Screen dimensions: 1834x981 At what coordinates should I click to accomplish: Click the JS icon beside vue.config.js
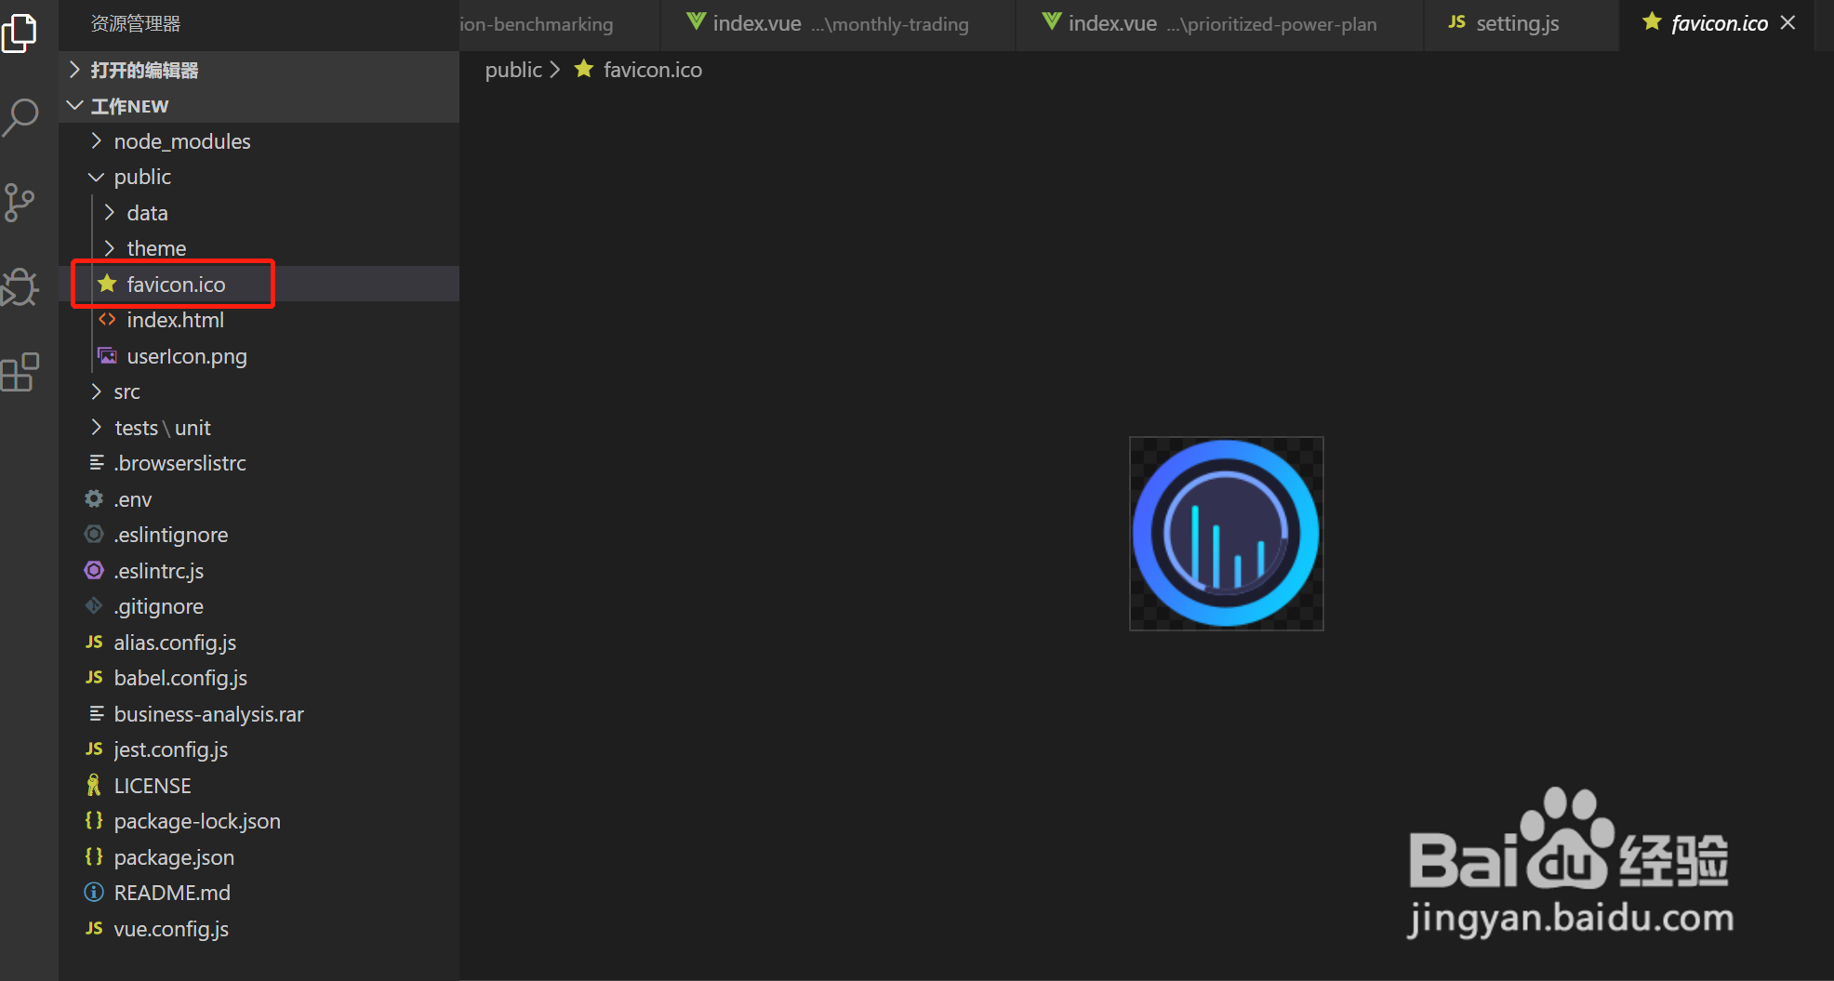coord(94,929)
